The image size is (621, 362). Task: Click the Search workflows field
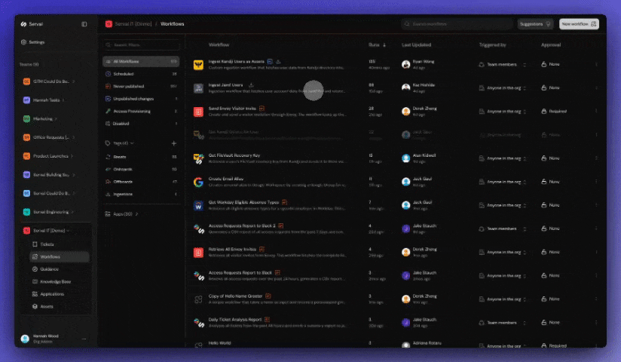tap(457, 24)
